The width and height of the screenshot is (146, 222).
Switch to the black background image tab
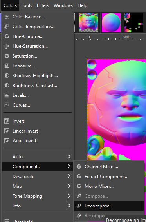point(134,23)
